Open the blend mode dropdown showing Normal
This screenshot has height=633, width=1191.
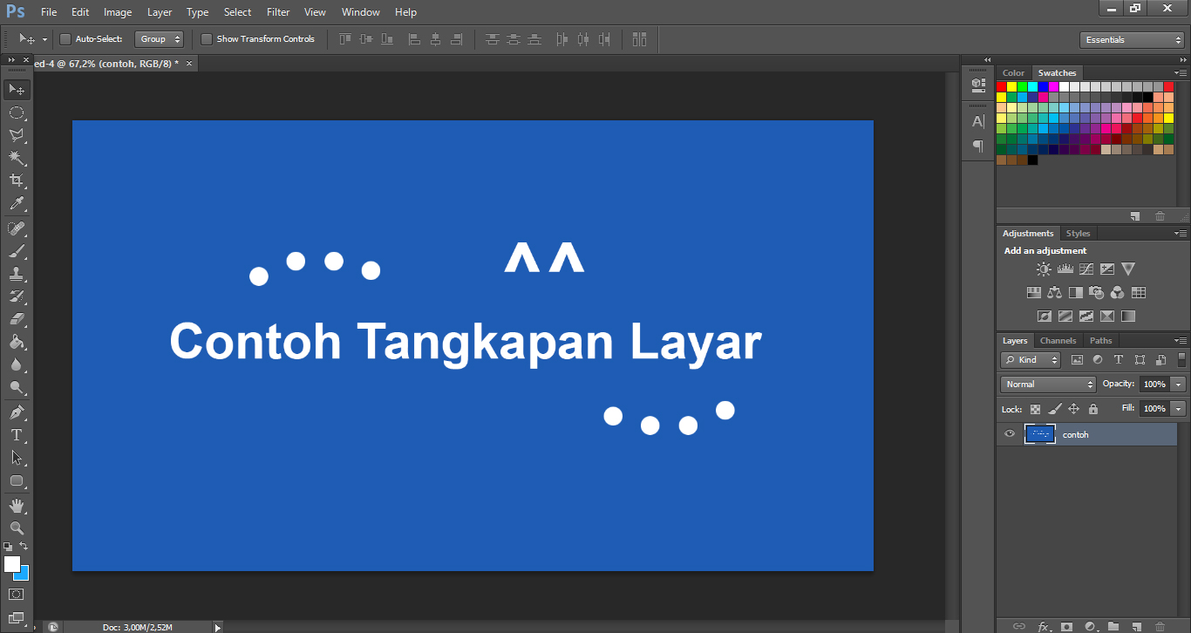[x=1047, y=384]
